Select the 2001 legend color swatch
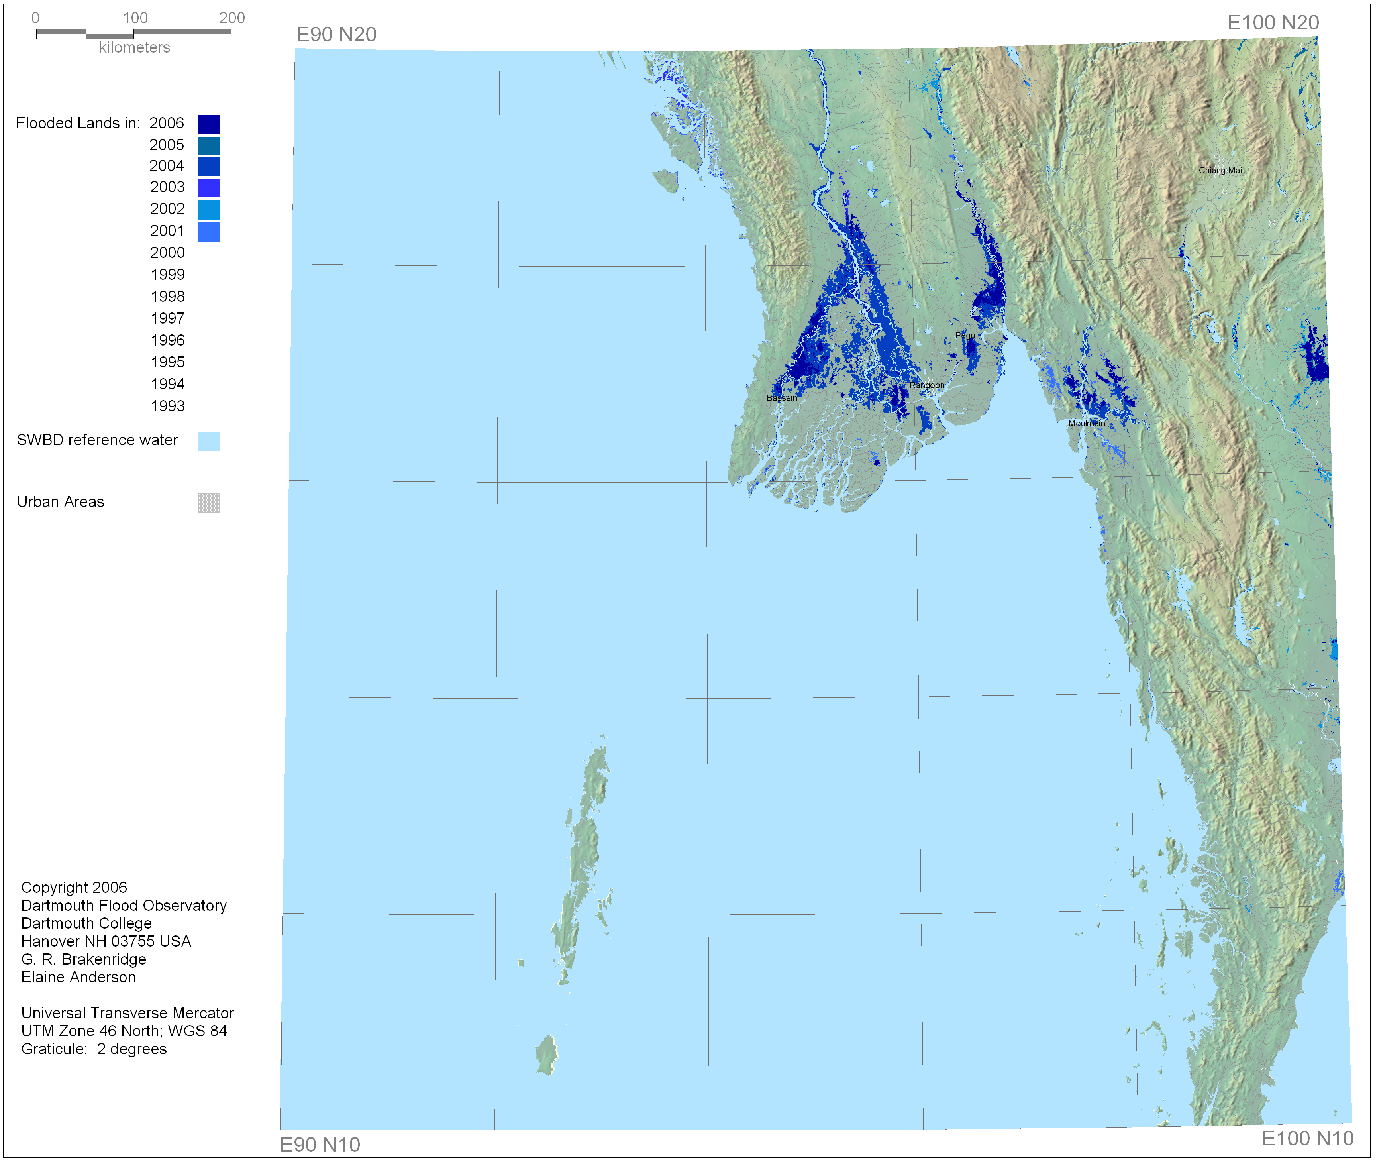 click(x=209, y=232)
